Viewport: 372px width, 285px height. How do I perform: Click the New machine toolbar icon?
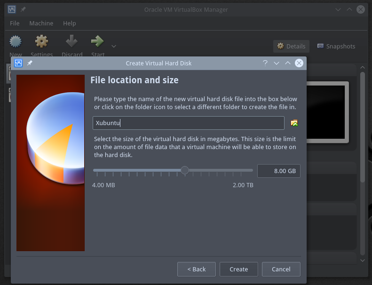point(16,41)
